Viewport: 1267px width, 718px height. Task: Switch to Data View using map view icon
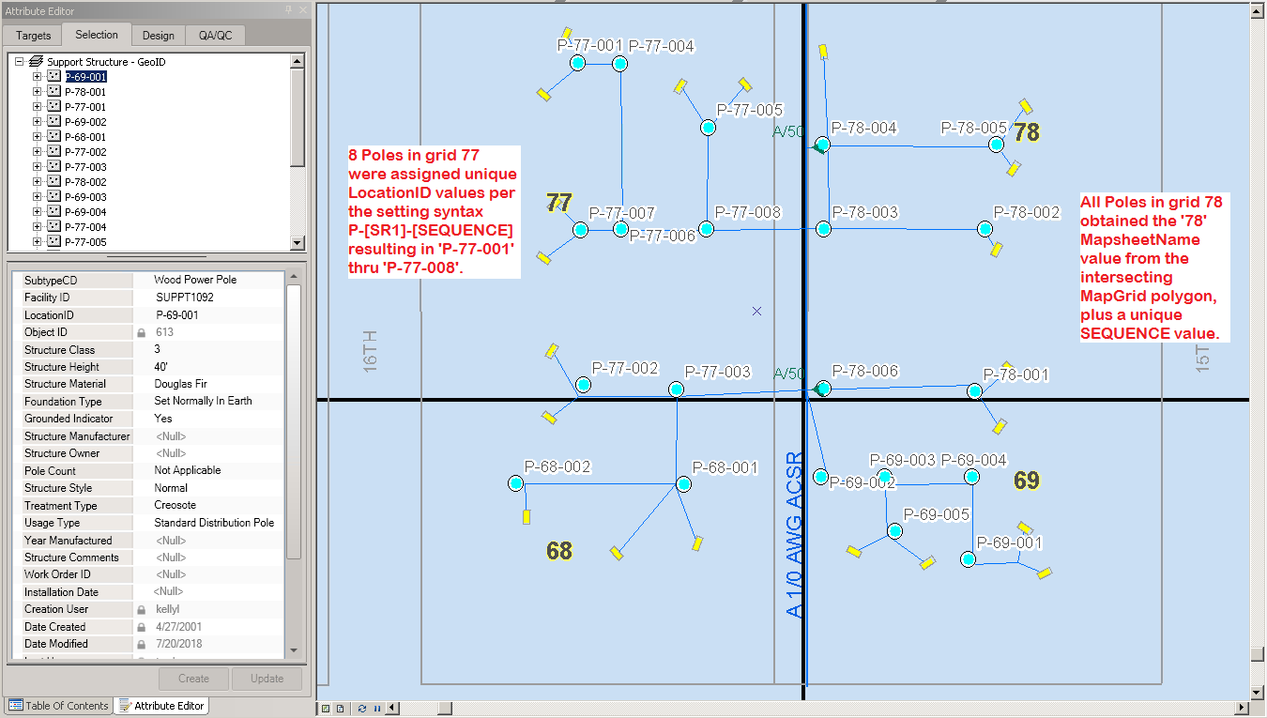click(326, 709)
